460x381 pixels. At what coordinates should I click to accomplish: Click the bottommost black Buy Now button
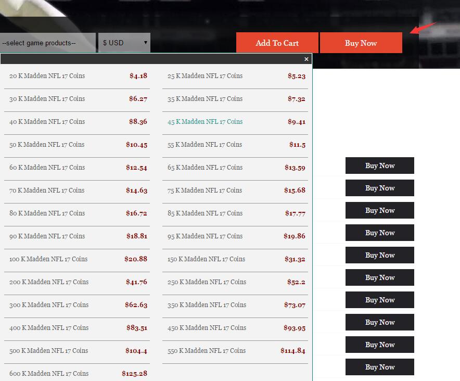coord(380,367)
